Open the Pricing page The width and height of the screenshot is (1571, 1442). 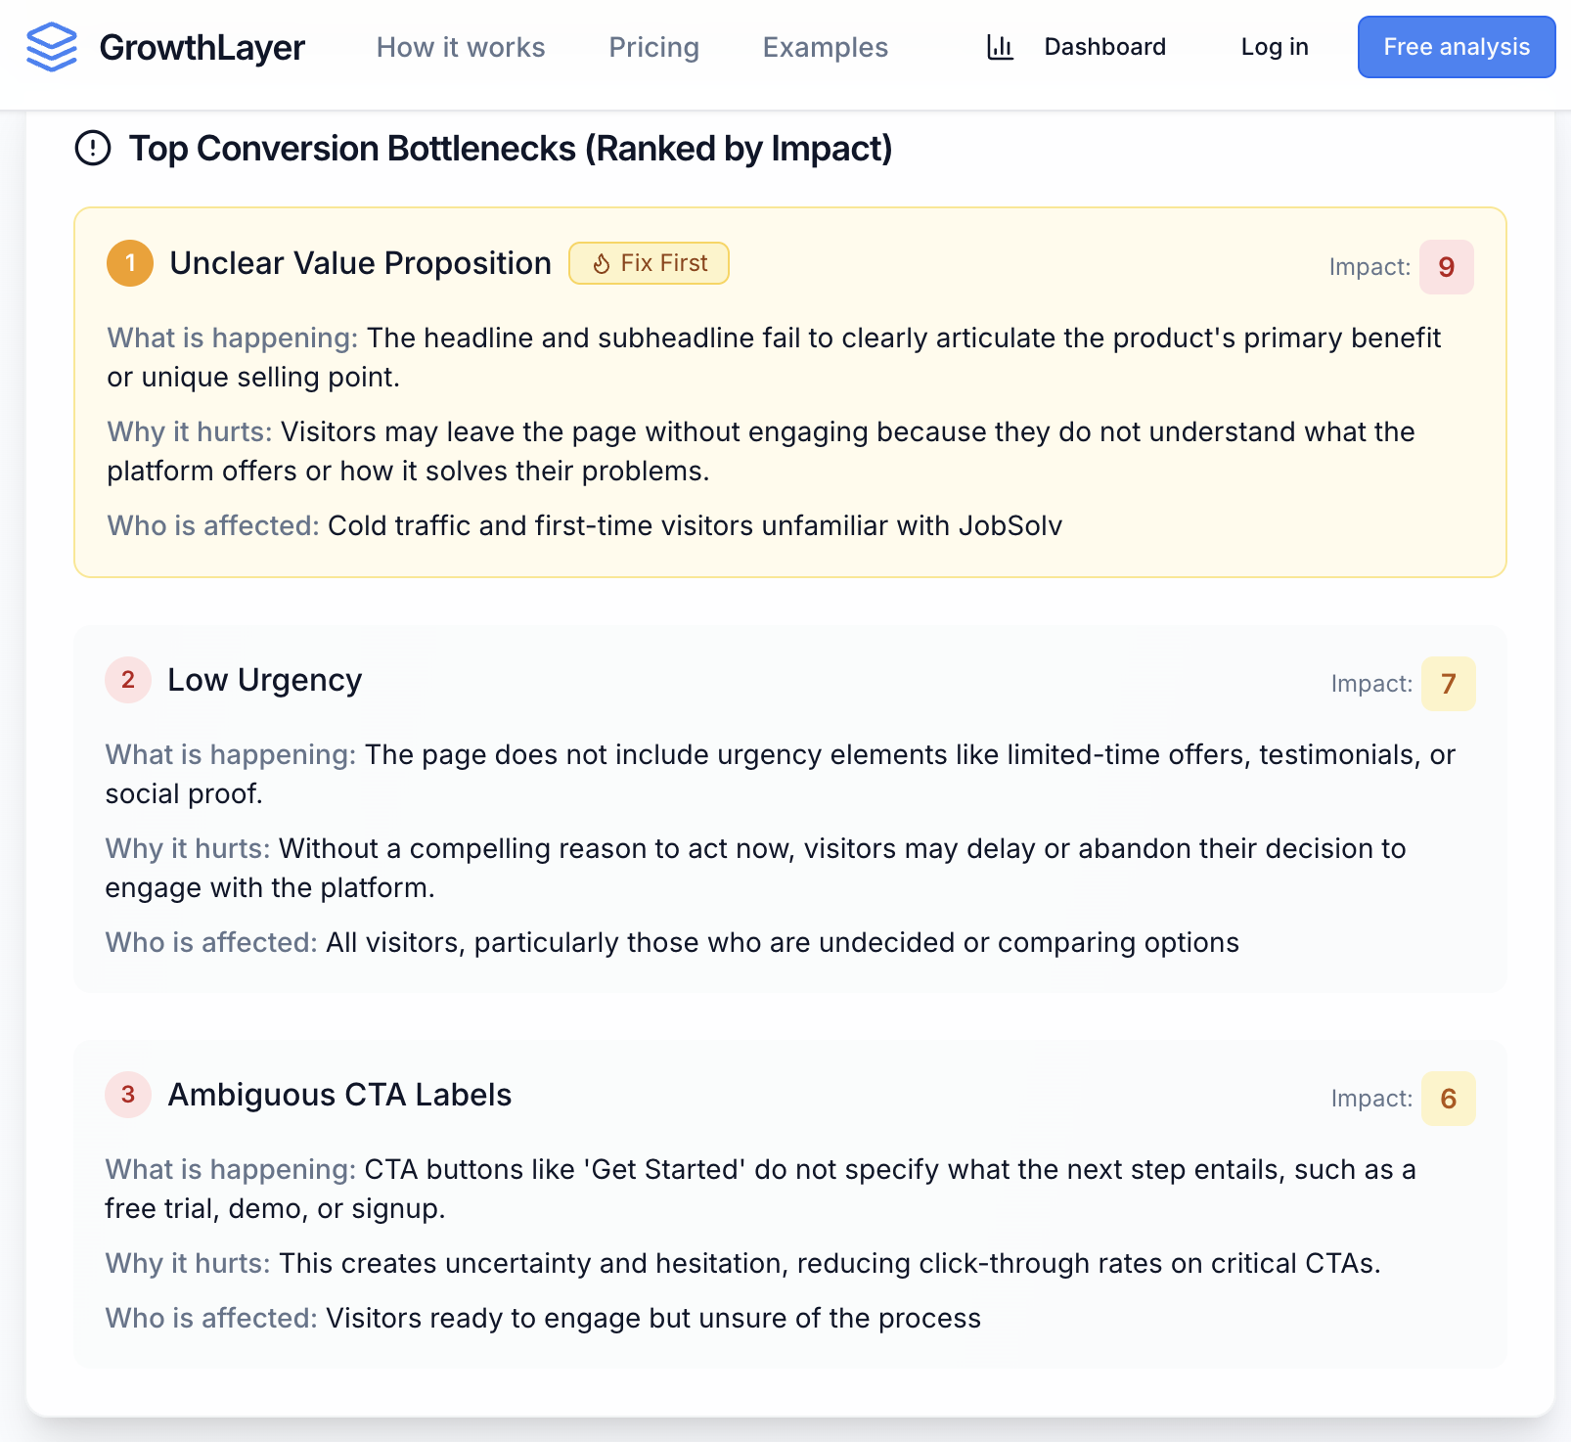tap(653, 47)
